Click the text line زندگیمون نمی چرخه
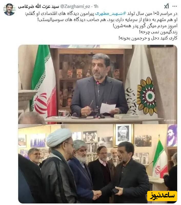This screenshot has height=205, width=181. click(x=158, y=32)
